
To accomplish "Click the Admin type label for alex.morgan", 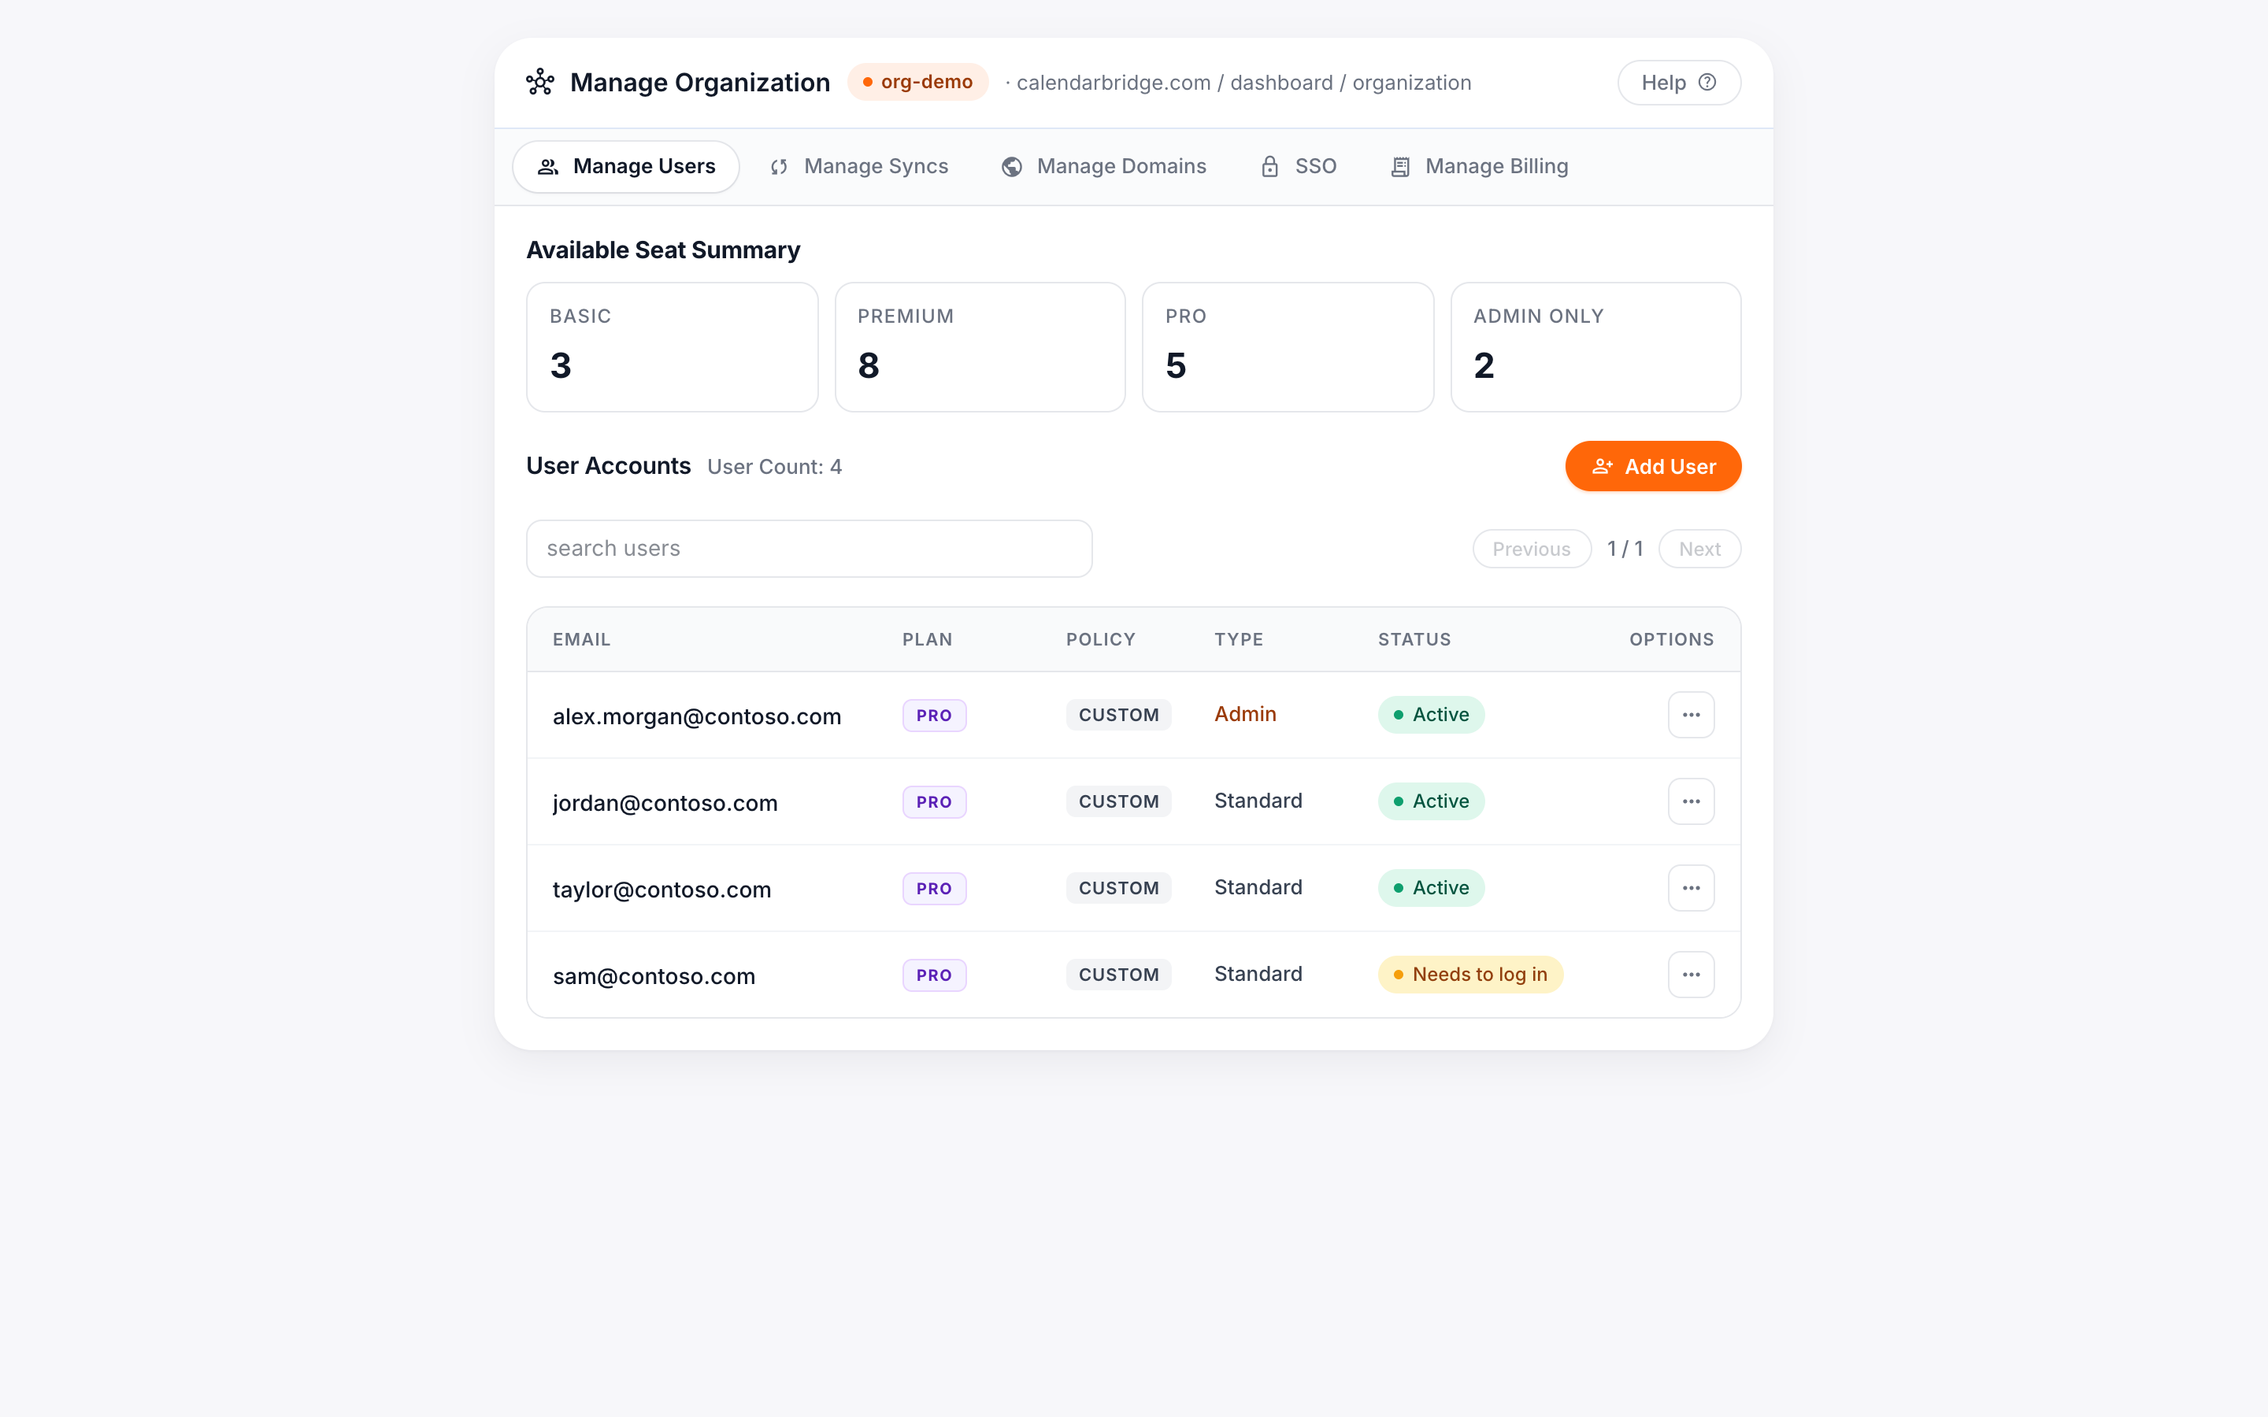I will point(1244,714).
